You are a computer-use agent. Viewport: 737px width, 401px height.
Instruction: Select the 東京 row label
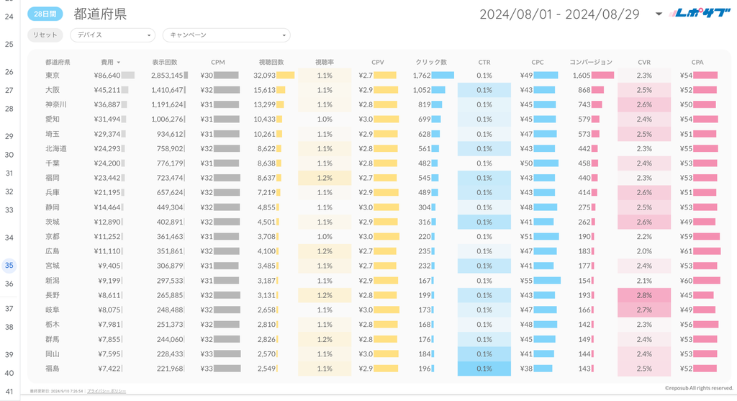click(53, 76)
